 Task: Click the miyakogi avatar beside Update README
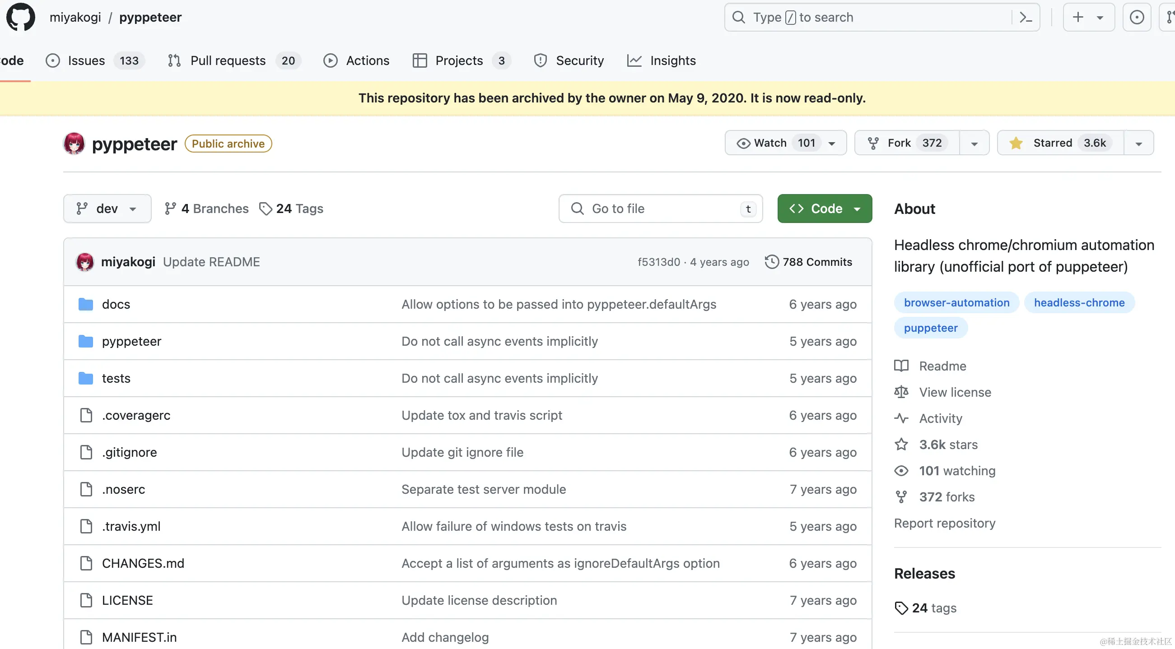point(85,262)
